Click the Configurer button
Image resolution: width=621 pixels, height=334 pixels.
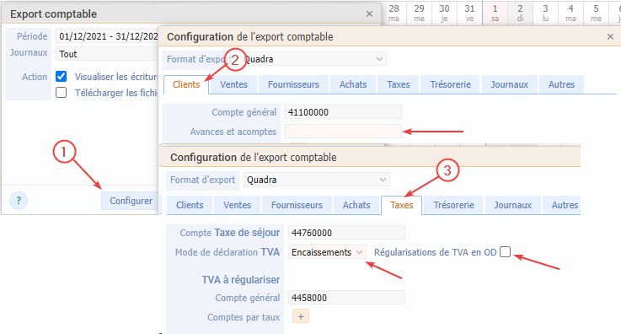[131, 201]
